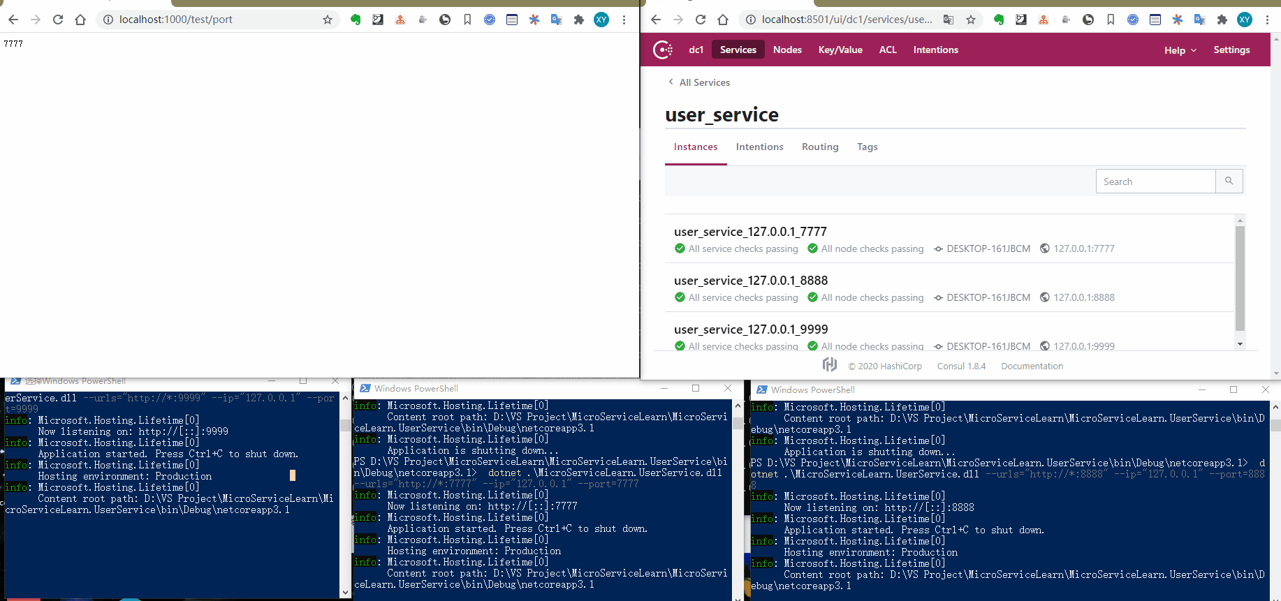Switch to the Tags tab
Image resolution: width=1281 pixels, height=601 pixels.
(868, 147)
